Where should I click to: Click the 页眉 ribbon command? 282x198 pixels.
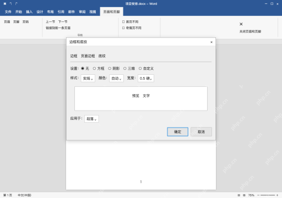pyautogui.click(x=7, y=22)
